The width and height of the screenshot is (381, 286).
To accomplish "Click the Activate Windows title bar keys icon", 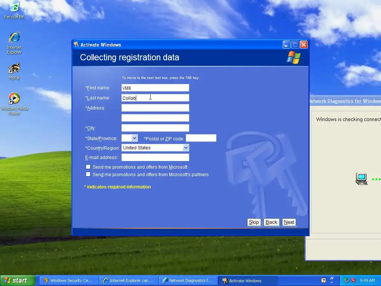I will (x=76, y=45).
